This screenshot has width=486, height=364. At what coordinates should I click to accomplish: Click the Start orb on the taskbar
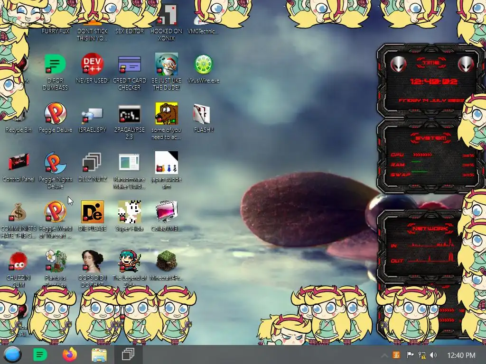(12, 355)
